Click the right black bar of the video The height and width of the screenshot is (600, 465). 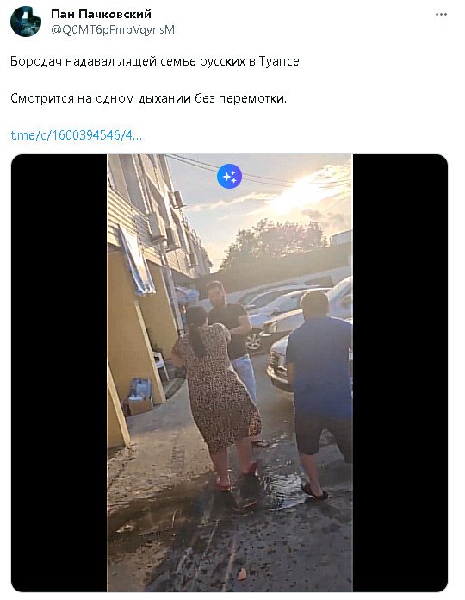(400, 373)
